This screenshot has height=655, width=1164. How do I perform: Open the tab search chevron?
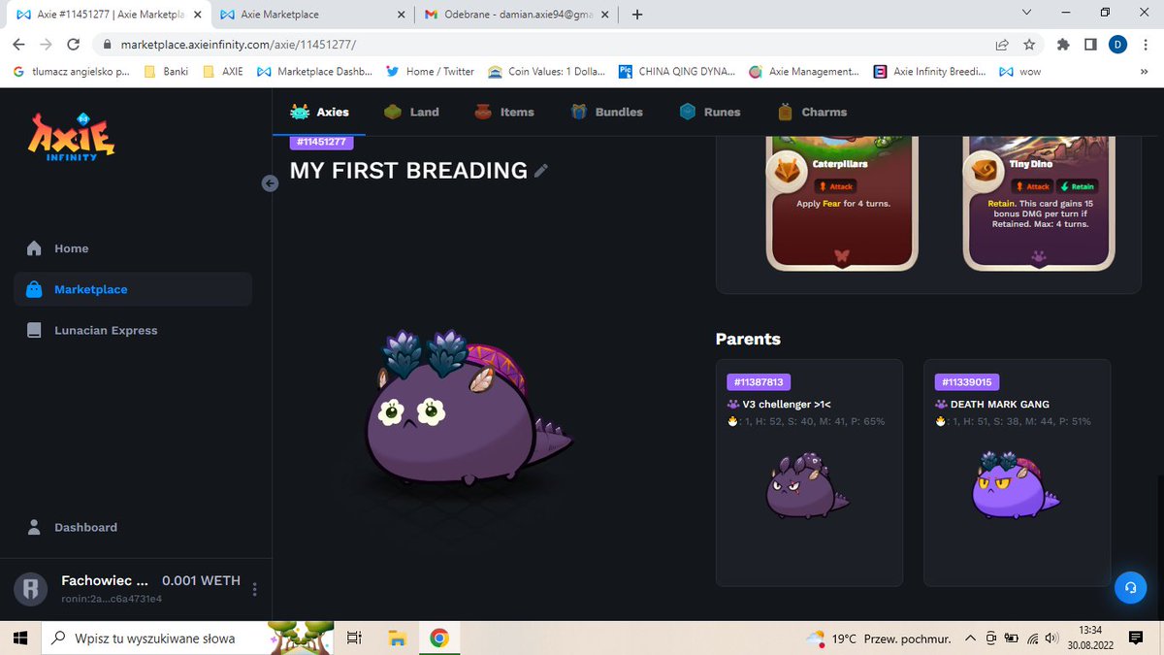[x=1026, y=13]
